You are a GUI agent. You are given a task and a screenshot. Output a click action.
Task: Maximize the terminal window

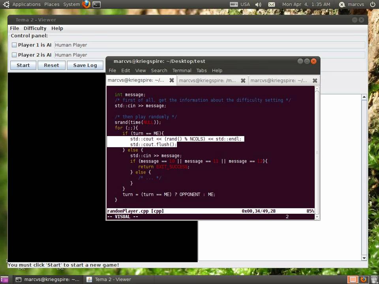coord(307,61)
